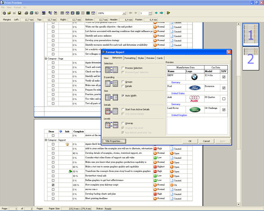Open the 100% zoom dropdown
264x211 pixels.
(x=125, y=13)
